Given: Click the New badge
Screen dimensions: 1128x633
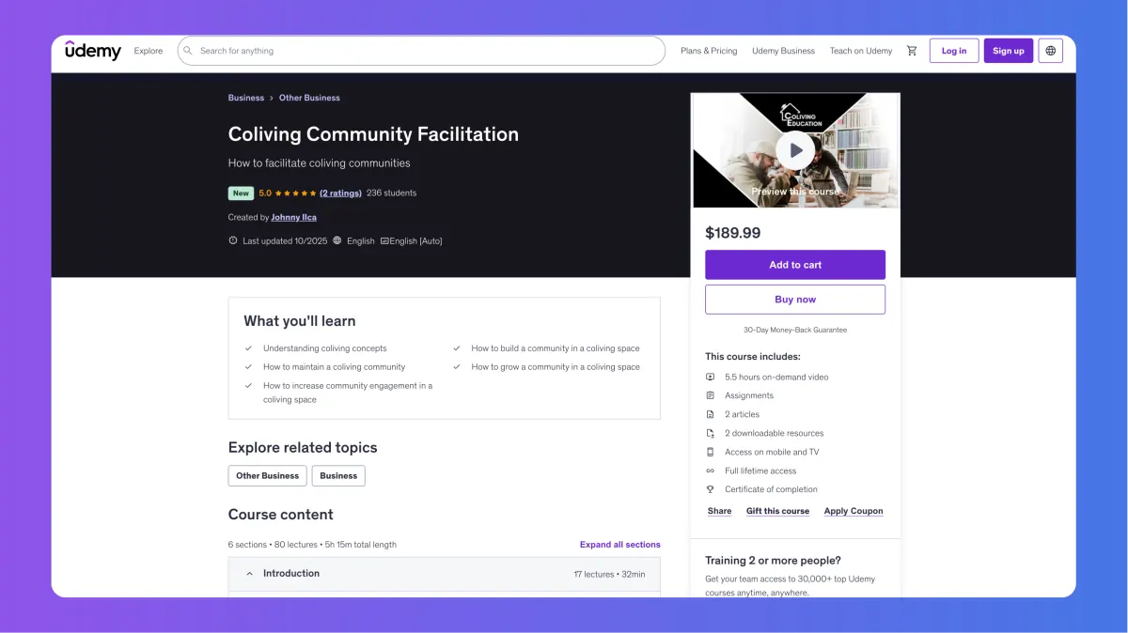Looking at the screenshot, I should pyautogui.click(x=242, y=193).
